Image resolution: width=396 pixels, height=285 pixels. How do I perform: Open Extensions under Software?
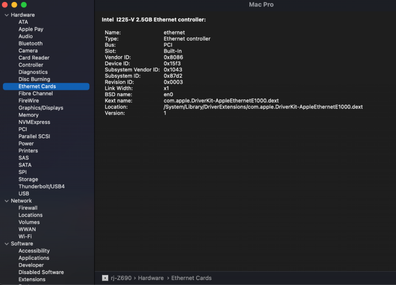(32, 280)
